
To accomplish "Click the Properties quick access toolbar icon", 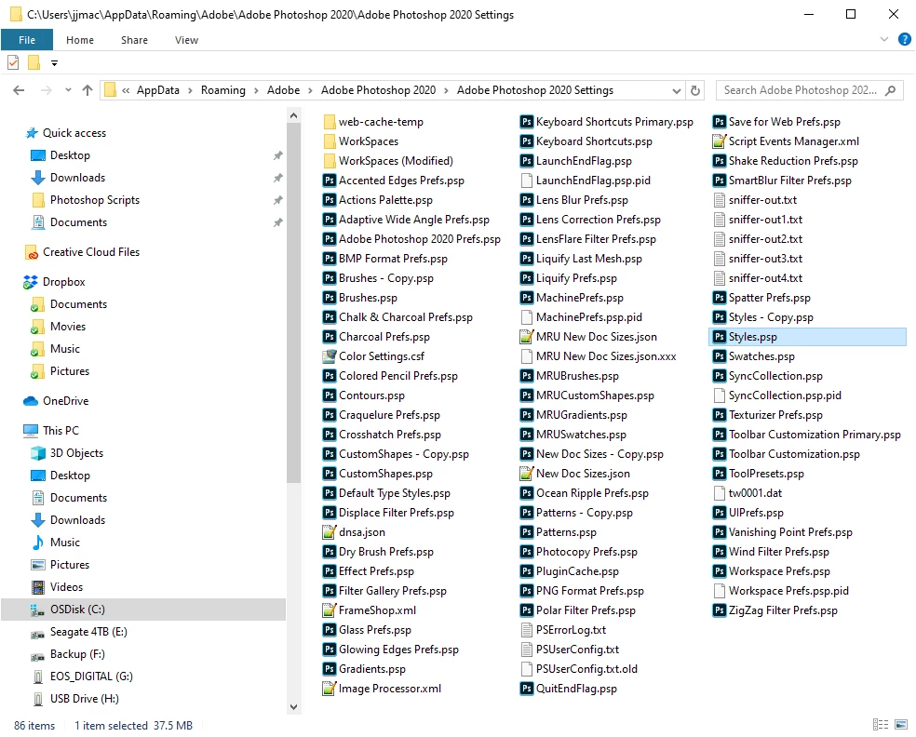I will click(x=13, y=62).
